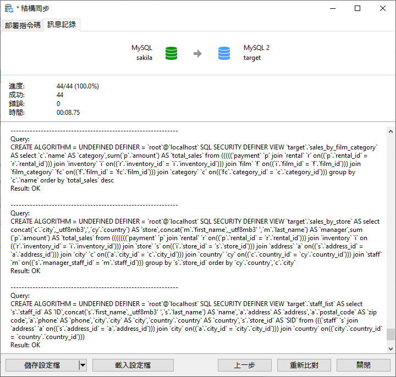This screenshot has width=396, height=377.
Task: Click 重新比對 to recompare
Action: pos(304,365)
